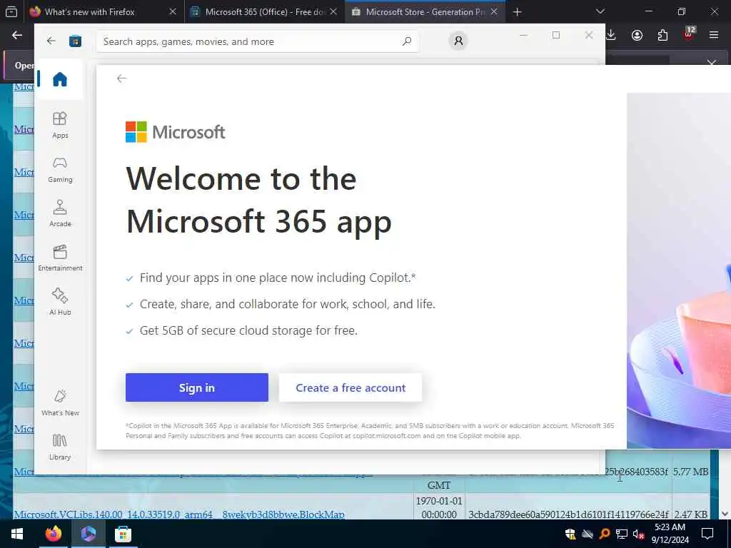The width and height of the screenshot is (731, 548).
Task: Open Firefox downloads panel
Action: point(611,35)
